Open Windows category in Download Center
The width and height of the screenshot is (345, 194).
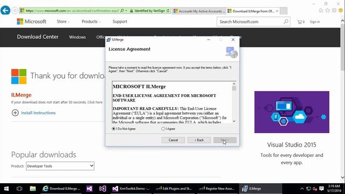(78, 37)
